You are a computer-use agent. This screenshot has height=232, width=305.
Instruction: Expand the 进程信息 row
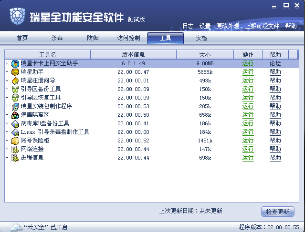coord(7,158)
